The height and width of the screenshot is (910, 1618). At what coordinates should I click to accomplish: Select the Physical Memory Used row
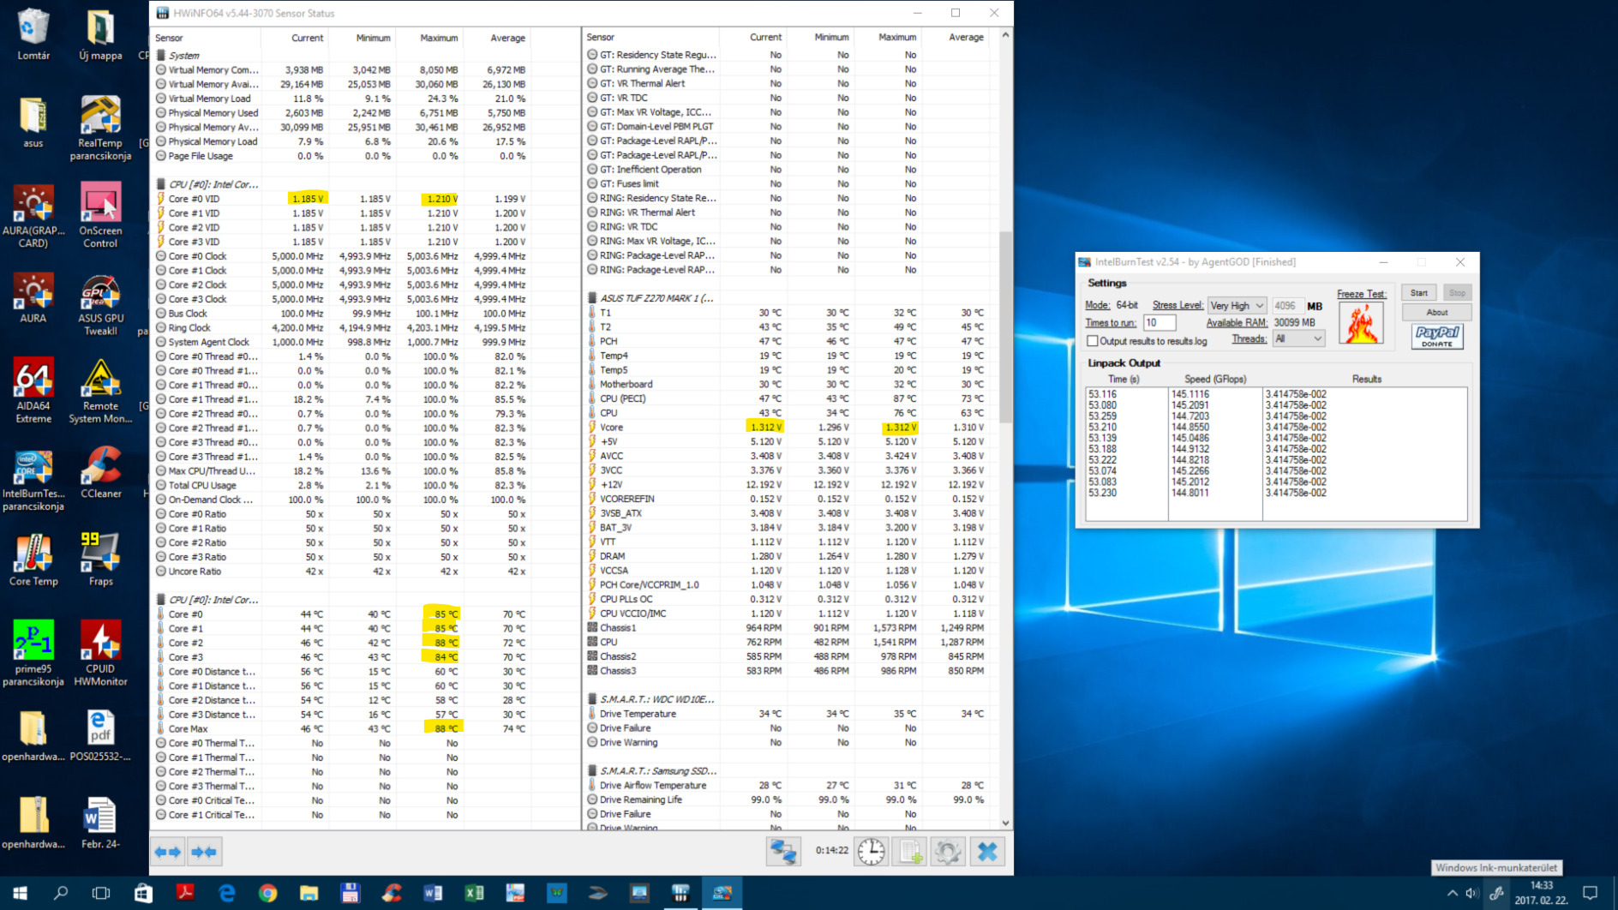pos(343,112)
